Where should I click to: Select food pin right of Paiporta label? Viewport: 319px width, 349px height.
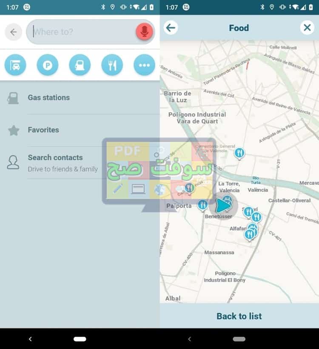(x=202, y=205)
